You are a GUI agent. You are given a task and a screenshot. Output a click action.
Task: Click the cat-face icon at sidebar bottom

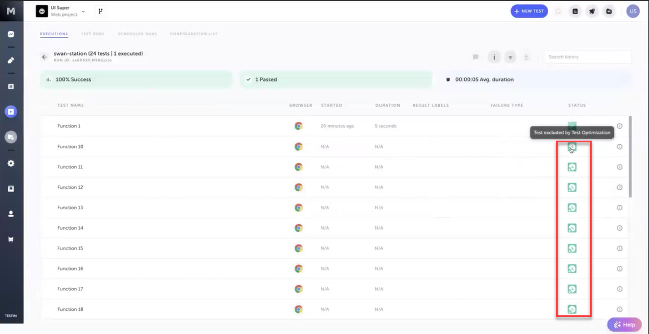(x=11, y=240)
